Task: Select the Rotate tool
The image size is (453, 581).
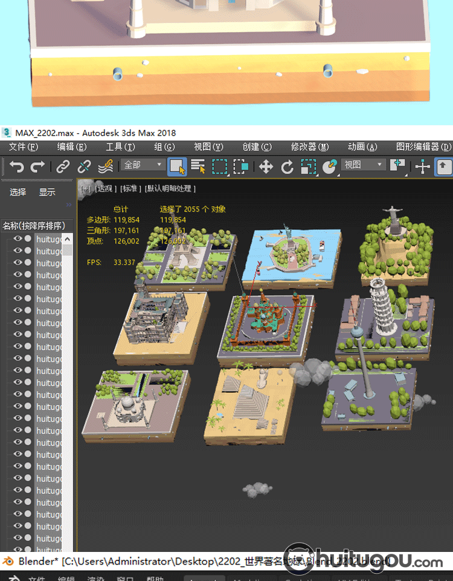Action: [x=288, y=166]
